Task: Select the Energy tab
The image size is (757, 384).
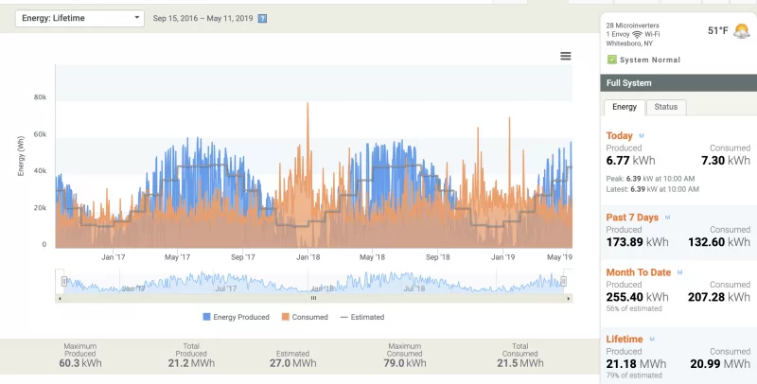Action: pyautogui.click(x=624, y=108)
